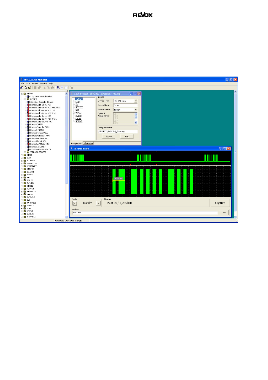The image size is (268, 380).
Task: Click the main workspace scroll-up arrow
Action: click(x=235, y=92)
